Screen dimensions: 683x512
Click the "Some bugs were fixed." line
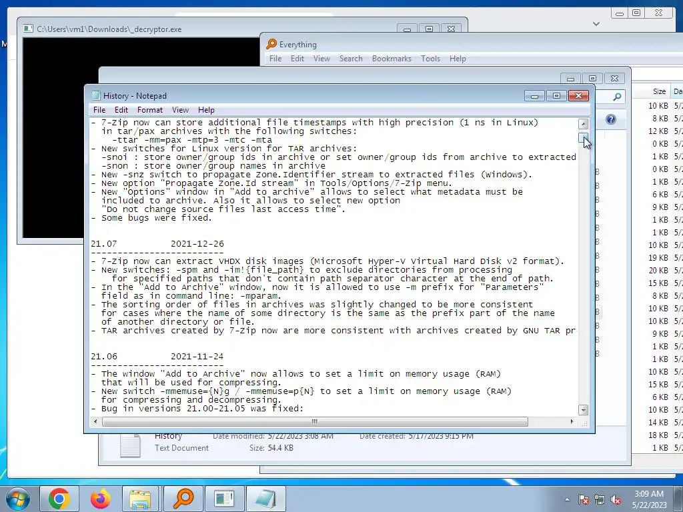pos(156,218)
